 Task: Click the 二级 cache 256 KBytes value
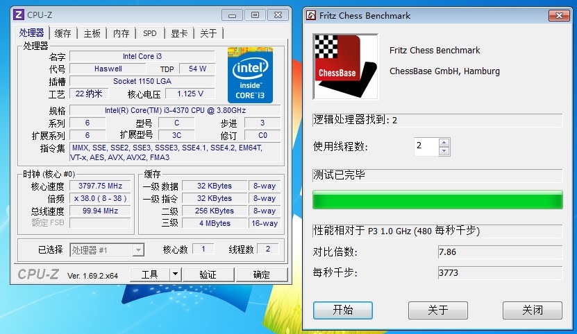pyautogui.click(x=215, y=211)
